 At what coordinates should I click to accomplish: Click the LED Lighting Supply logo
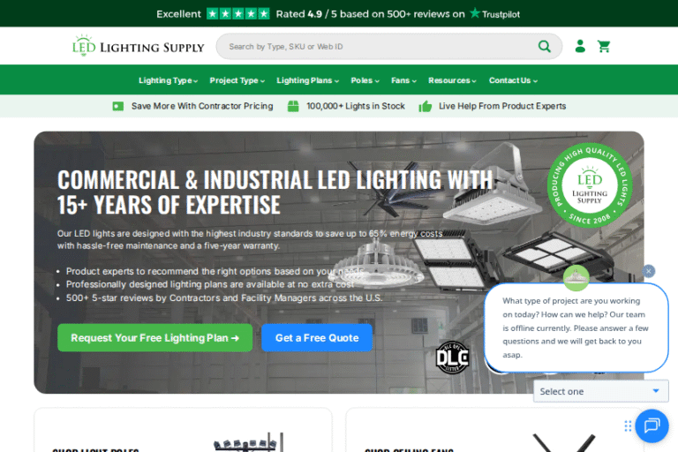[138, 46]
